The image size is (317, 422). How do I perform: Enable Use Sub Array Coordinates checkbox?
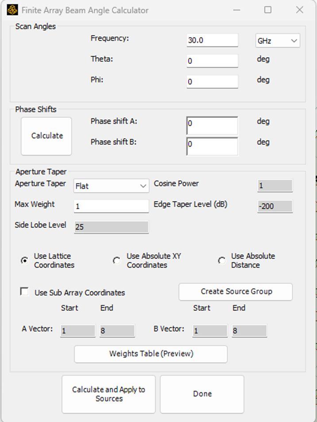pyautogui.click(x=25, y=292)
